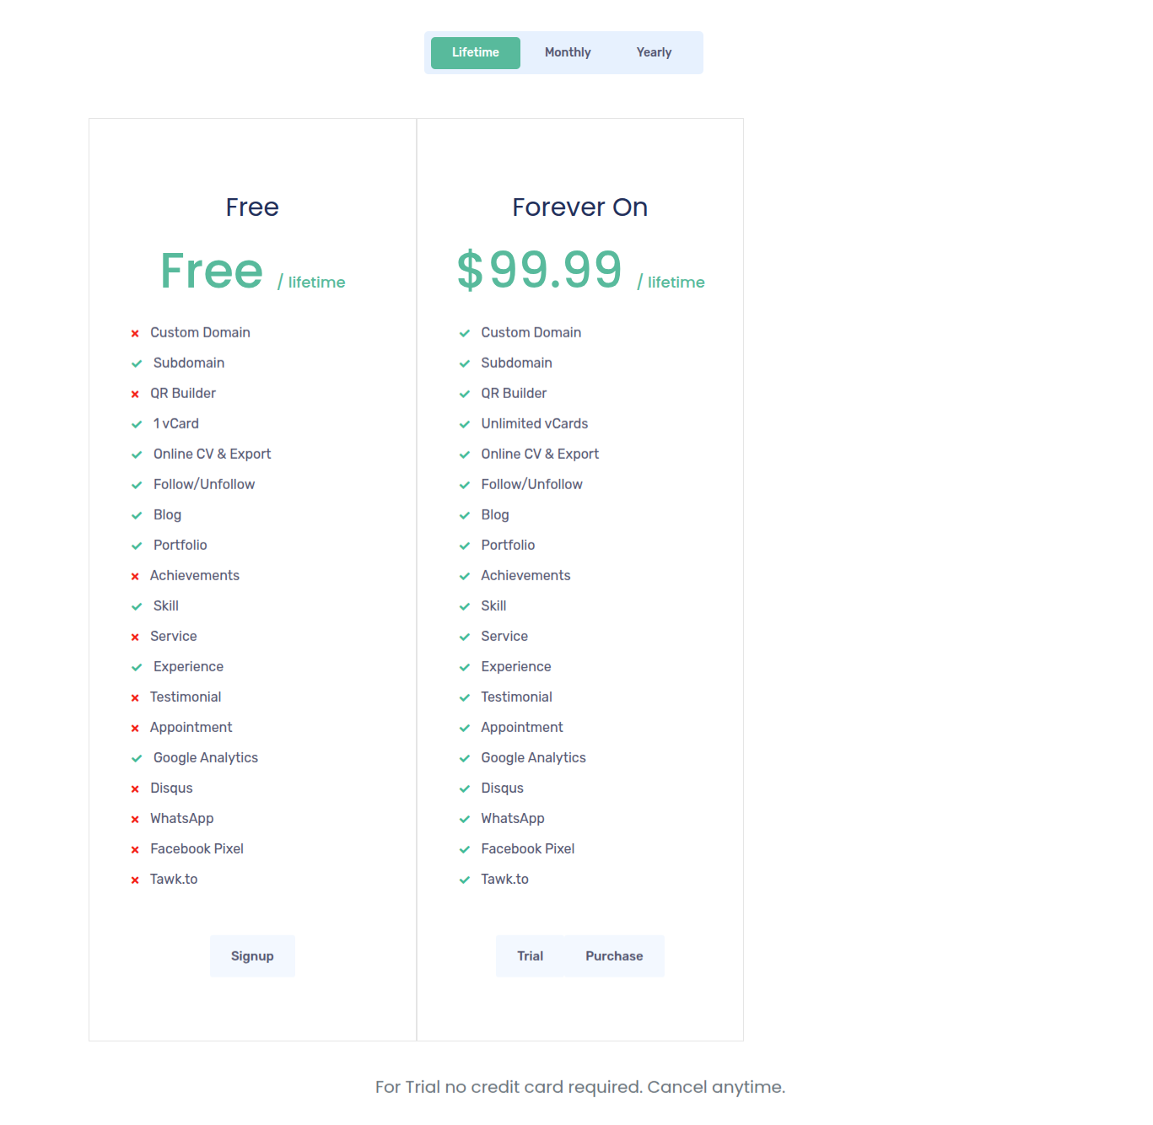Screen dimensions: 1153x1125
Task: Click the green check beside Google Analytics in Forever On
Action: coord(465,758)
